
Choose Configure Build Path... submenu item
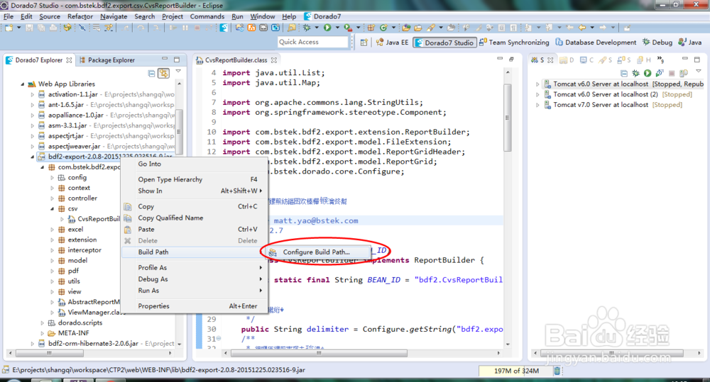315,252
